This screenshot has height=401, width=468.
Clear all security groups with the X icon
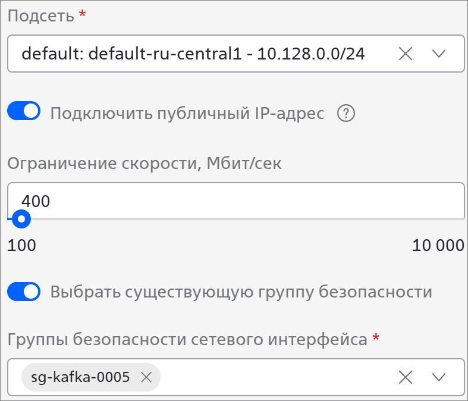click(x=406, y=377)
